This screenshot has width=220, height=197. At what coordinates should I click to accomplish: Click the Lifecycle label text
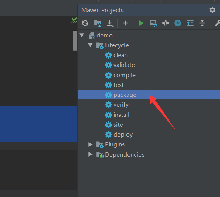coord(117,45)
